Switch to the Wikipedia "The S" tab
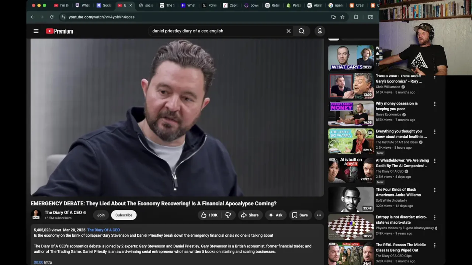 click(x=167, y=6)
